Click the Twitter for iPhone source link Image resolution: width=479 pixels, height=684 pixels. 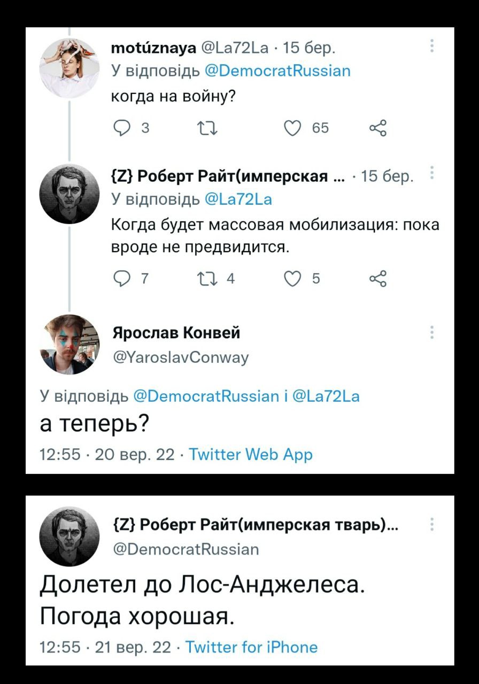251,648
